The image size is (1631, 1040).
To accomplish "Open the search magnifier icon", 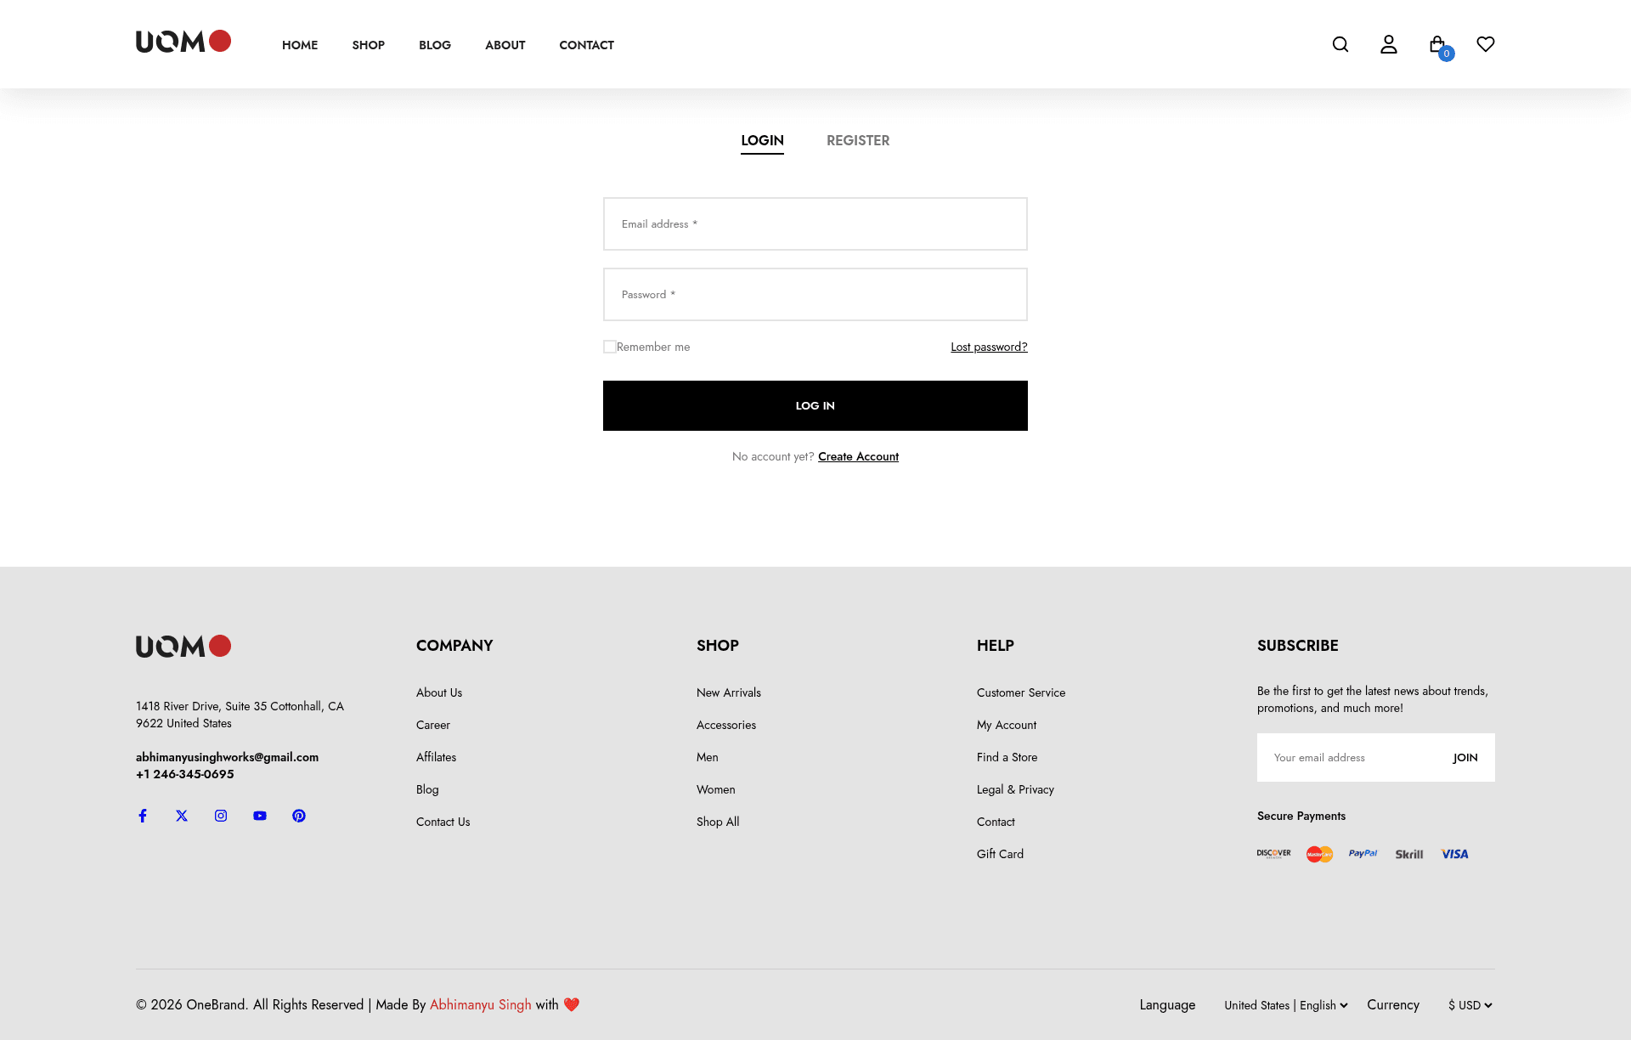I will point(1340,44).
